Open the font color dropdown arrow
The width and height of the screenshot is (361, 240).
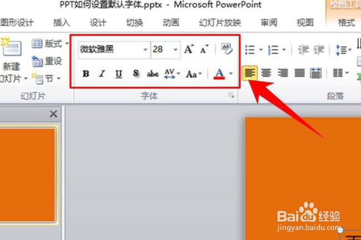pos(231,74)
